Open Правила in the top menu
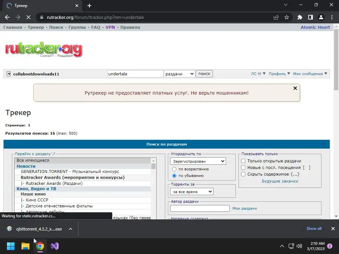 (130, 27)
